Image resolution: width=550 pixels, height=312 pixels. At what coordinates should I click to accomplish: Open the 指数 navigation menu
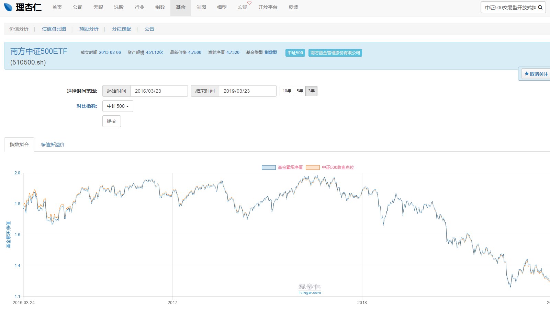[160, 7]
